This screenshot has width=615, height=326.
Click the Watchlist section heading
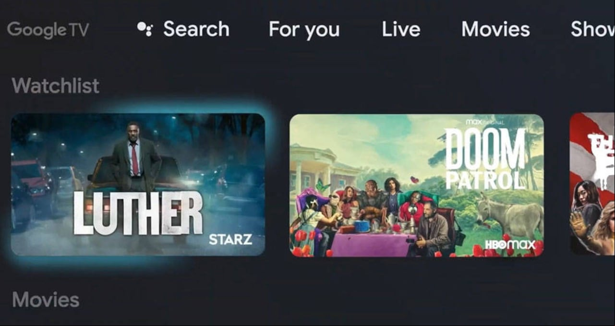point(55,86)
